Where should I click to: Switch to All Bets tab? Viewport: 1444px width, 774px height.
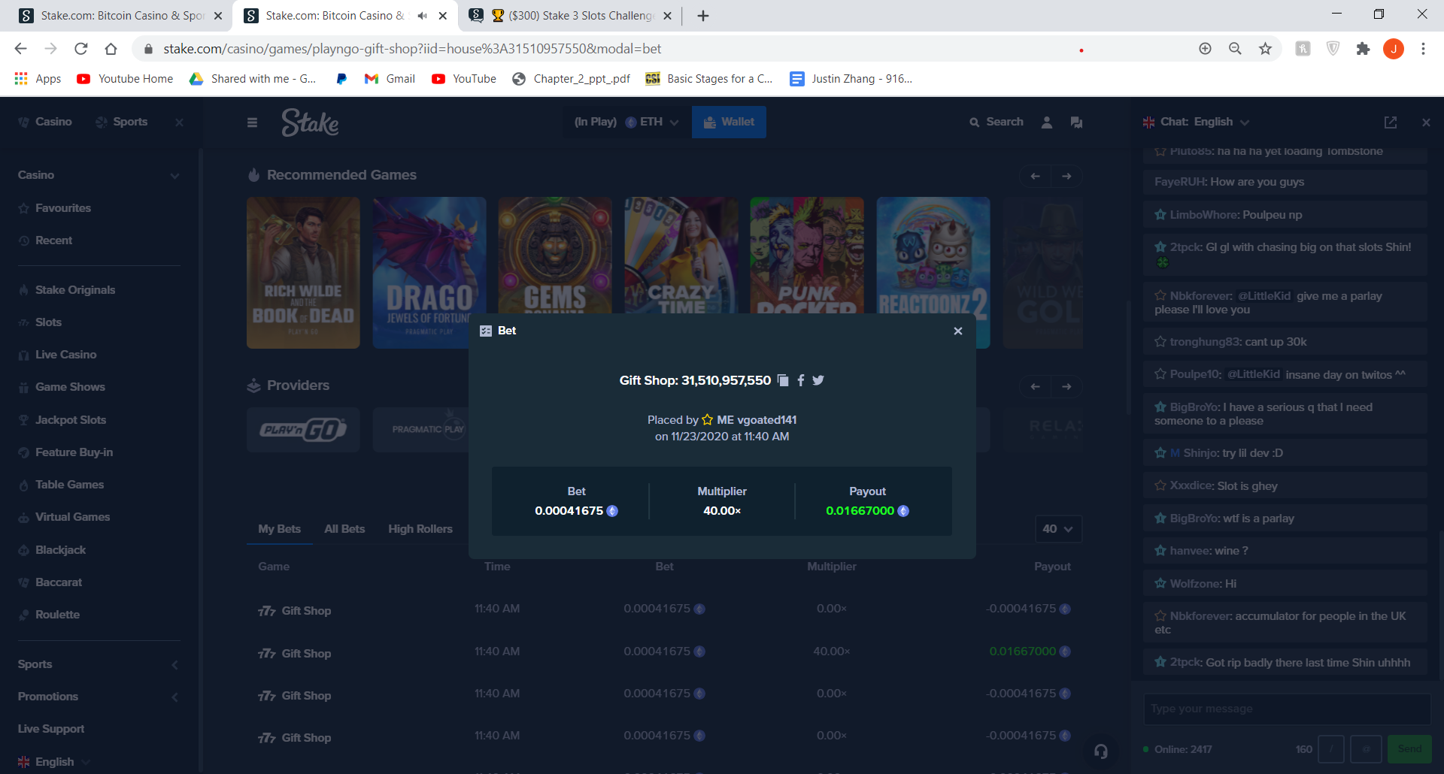pyautogui.click(x=344, y=529)
